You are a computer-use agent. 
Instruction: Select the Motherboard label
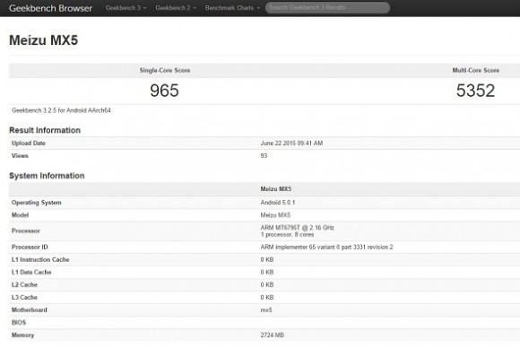tap(30, 310)
